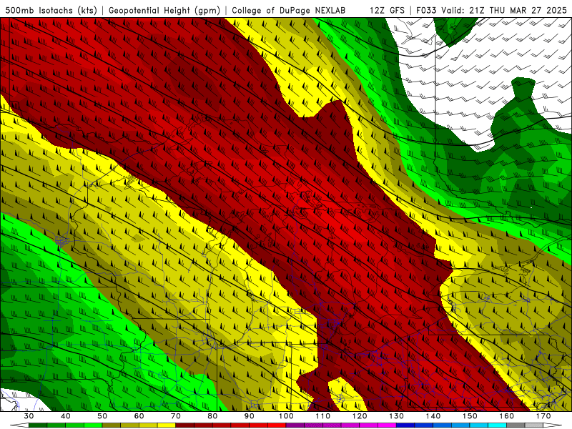This screenshot has height=429, width=572.
Task: Click the '50' color scale label
Action: [102, 416]
